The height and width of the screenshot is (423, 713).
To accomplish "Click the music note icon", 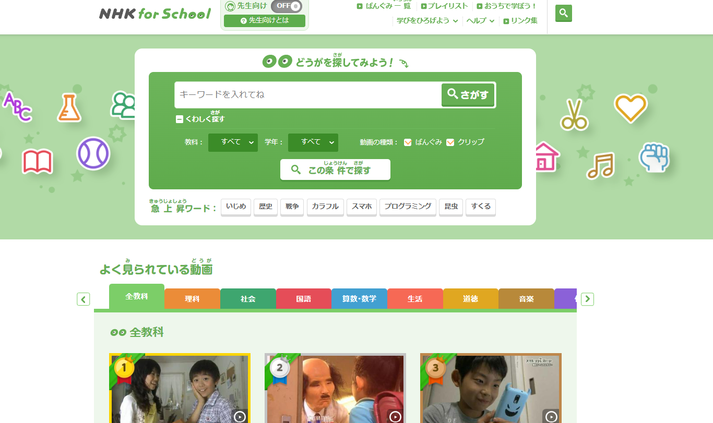I will tap(600, 166).
